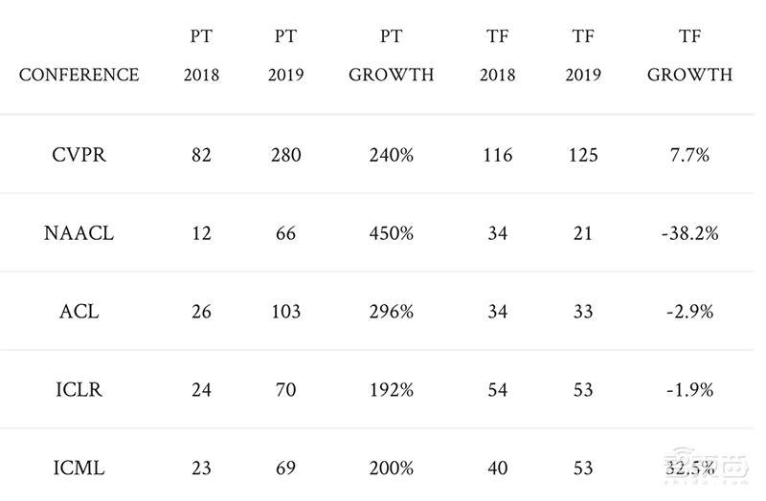Select the ICML row label
This screenshot has height=501, width=766.
point(79,468)
